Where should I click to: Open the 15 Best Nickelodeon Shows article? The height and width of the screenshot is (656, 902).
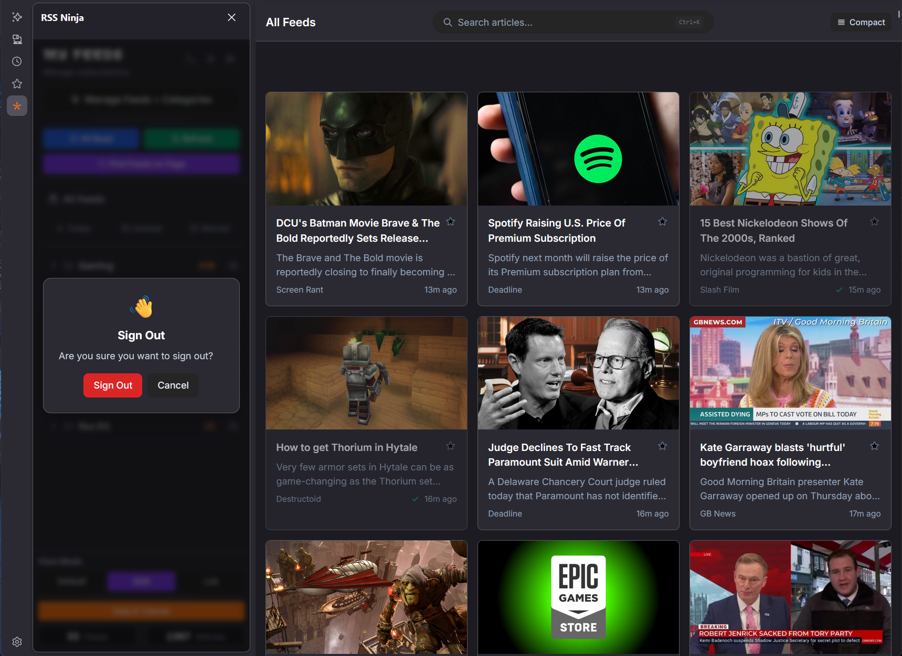[x=773, y=230]
